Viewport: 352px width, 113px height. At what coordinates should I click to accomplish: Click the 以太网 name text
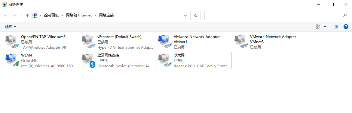click(x=179, y=55)
